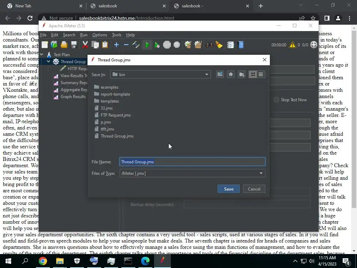Open the Options menu in JMeter
Viewport: 357px width, 268px height.
(x=99, y=35)
